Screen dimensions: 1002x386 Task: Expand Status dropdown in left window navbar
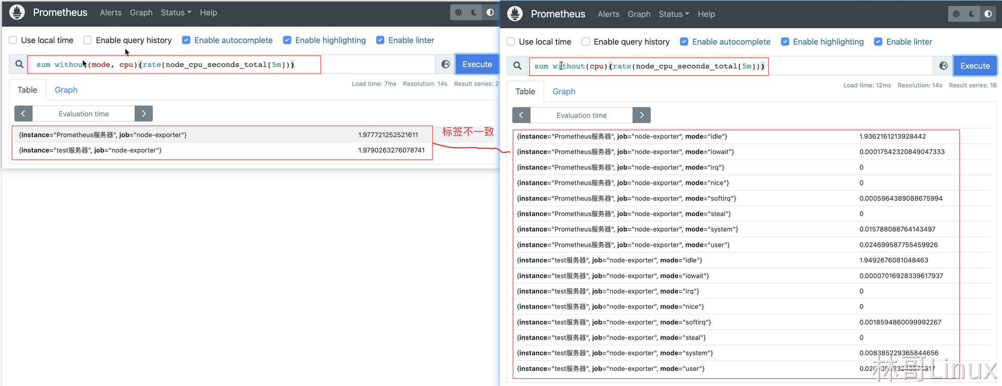pos(176,13)
